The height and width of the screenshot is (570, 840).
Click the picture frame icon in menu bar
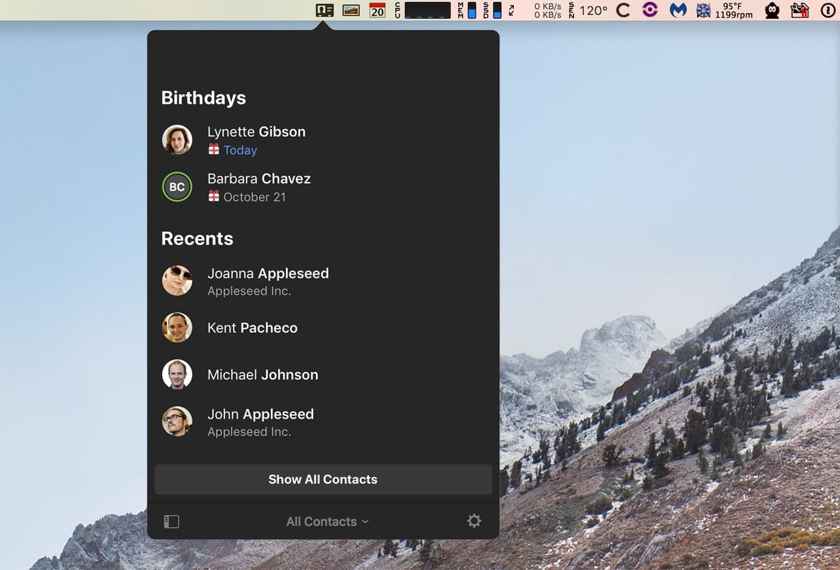[x=351, y=10]
